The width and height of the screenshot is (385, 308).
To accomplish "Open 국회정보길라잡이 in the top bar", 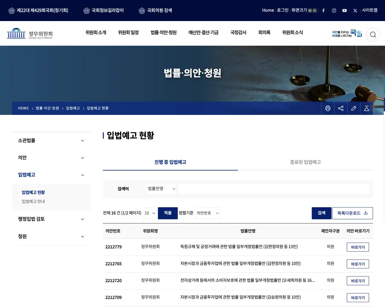I will (103, 11).
